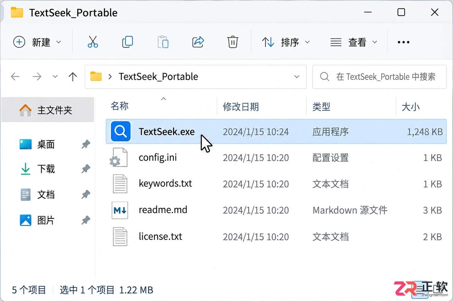Click the search box for TextSeek_Portable
The height and width of the screenshot is (302, 453).
click(x=379, y=77)
